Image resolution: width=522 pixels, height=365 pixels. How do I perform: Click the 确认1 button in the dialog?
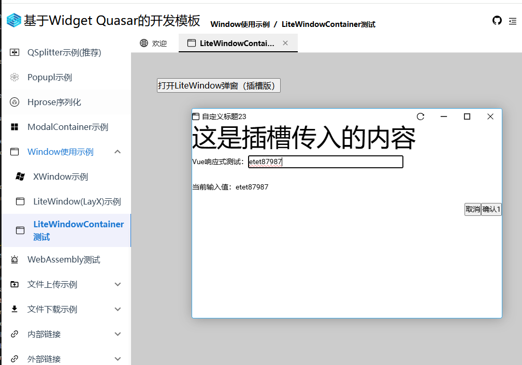pos(491,209)
